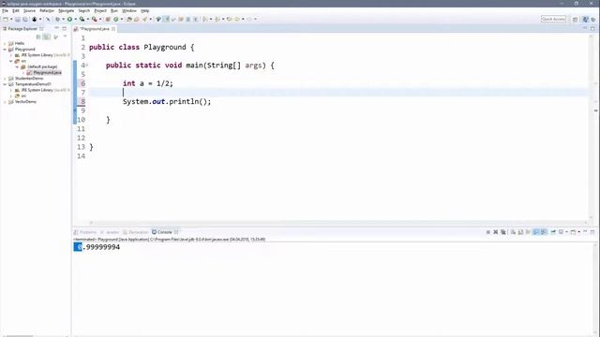
Task: Minimize the Console panel
Action: [585, 231]
